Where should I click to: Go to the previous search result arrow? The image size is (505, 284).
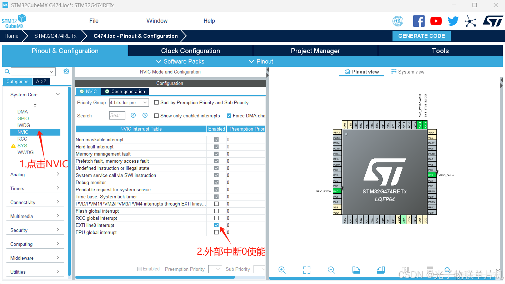click(133, 115)
